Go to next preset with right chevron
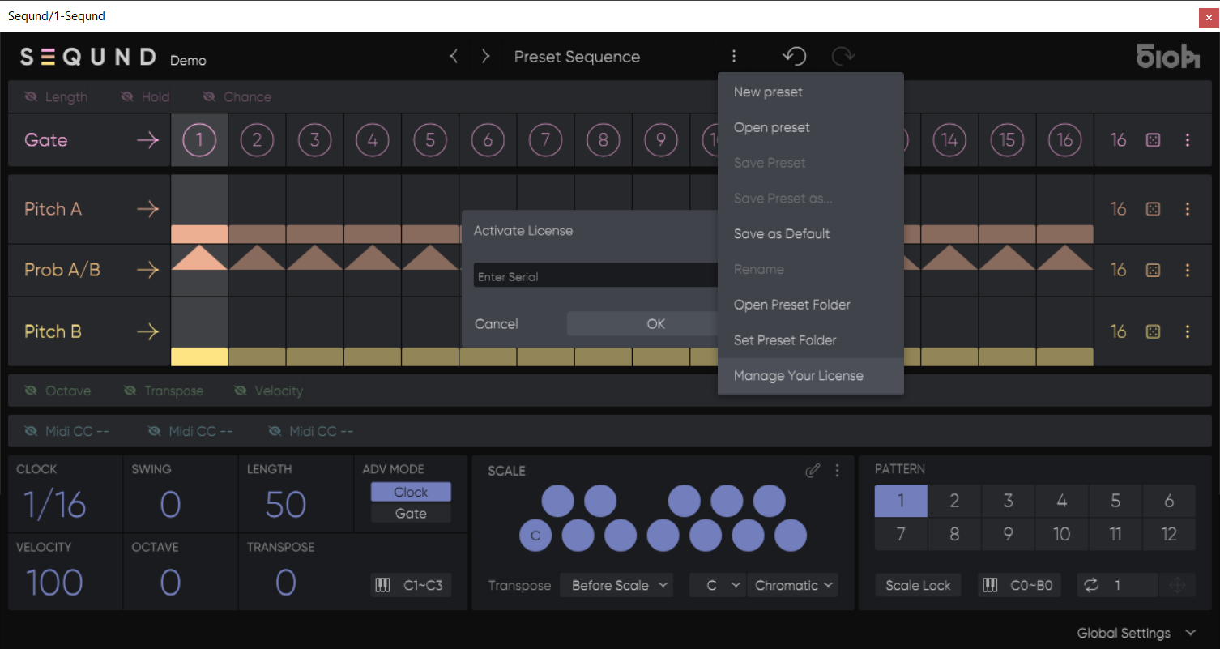The image size is (1220, 649). point(485,56)
